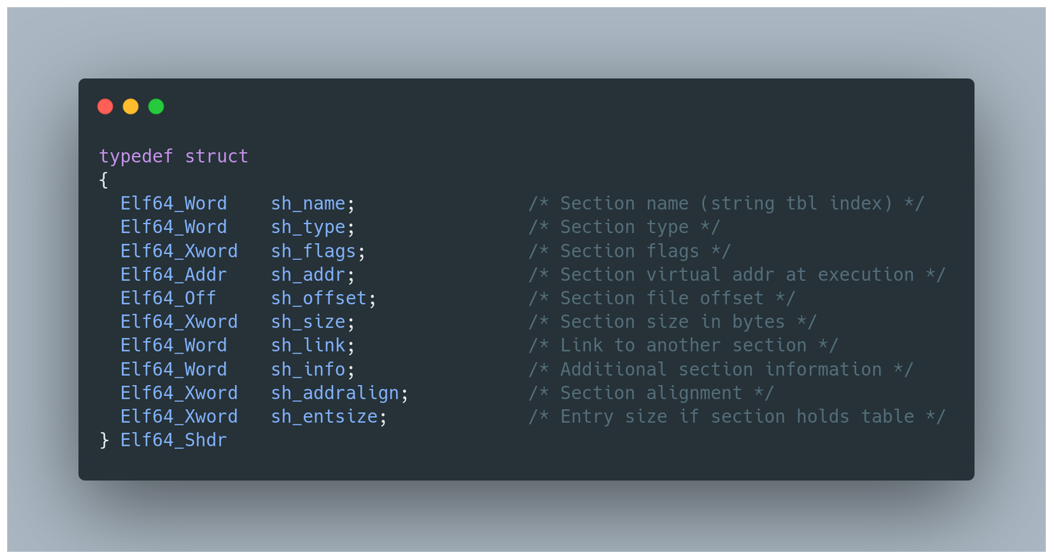Click the sh_addralign field
This screenshot has width=1053, height=559.
pyautogui.click(x=335, y=393)
